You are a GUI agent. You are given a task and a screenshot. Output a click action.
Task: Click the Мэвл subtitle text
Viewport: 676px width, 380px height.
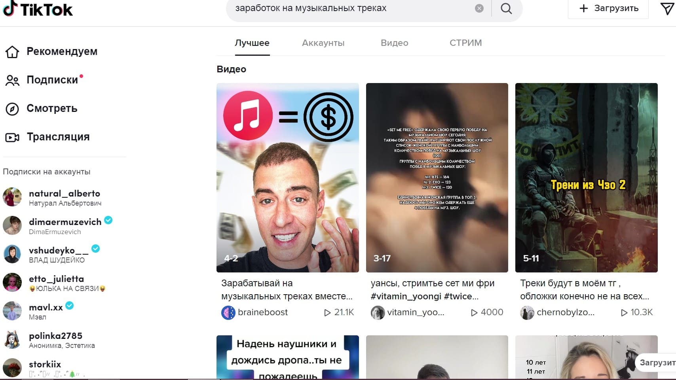(38, 317)
